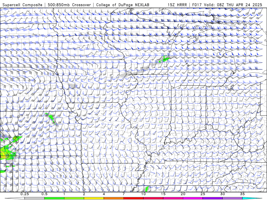Click the "10" legend tick label
This screenshot has height=200, width=267.
point(144,194)
